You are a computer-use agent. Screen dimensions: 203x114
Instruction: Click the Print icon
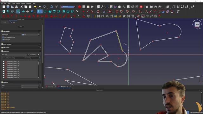coord(16,7)
